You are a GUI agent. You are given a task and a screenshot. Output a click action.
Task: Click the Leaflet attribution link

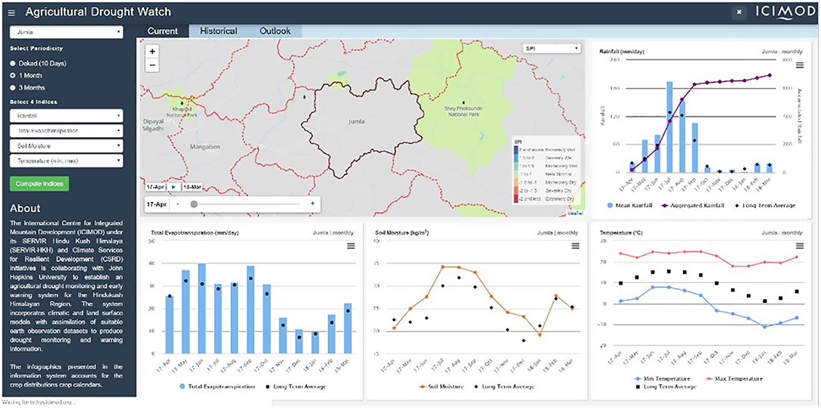pyautogui.click(x=575, y=213)
